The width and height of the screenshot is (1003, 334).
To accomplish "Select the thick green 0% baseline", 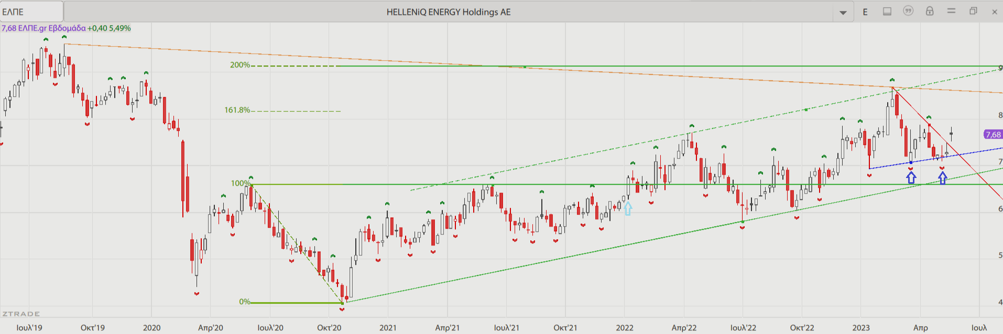I will (297, 303).
